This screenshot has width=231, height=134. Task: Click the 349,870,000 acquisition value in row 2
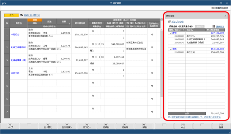tap(118, 44)
